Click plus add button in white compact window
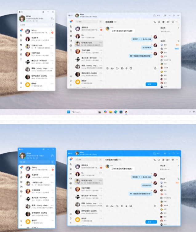The height and width of the screenshot is (232, 196). (52, 25)
